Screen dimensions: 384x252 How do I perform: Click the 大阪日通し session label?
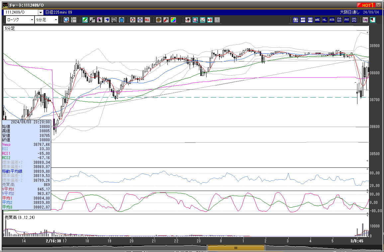click(349, 12)
